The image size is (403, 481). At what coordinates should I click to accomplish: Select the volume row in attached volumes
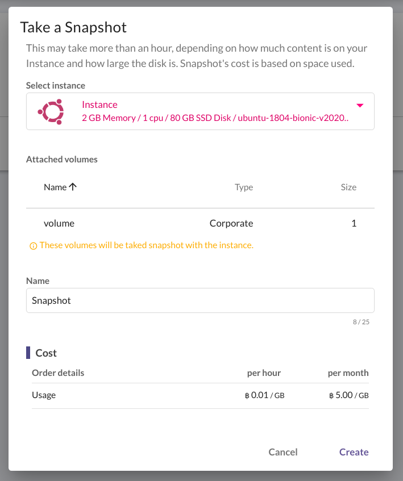(x=200, y=223)
